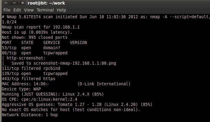This screenshot has height=122, width=210.
Task: Click the D-Link International vendor text
Action: click(104, 84)
